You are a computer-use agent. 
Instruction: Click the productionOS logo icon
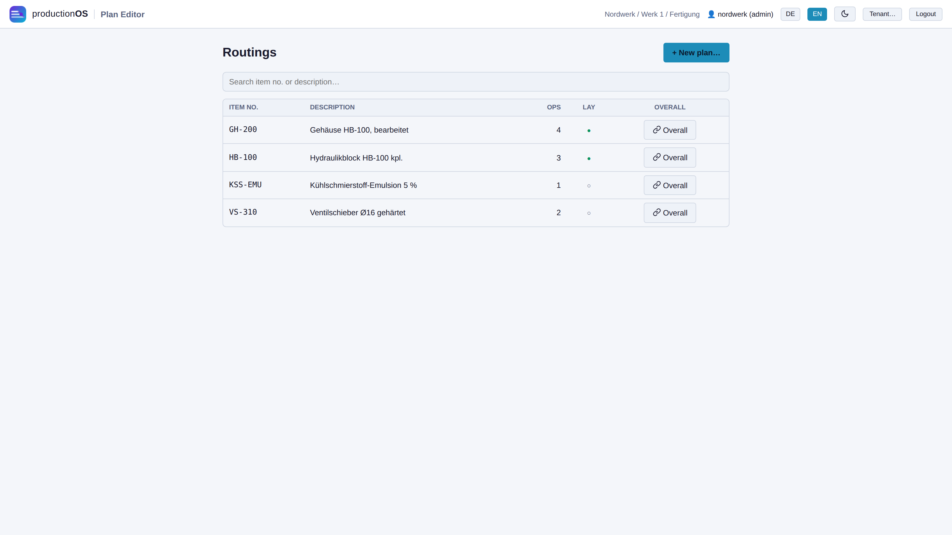coord(18,14)
